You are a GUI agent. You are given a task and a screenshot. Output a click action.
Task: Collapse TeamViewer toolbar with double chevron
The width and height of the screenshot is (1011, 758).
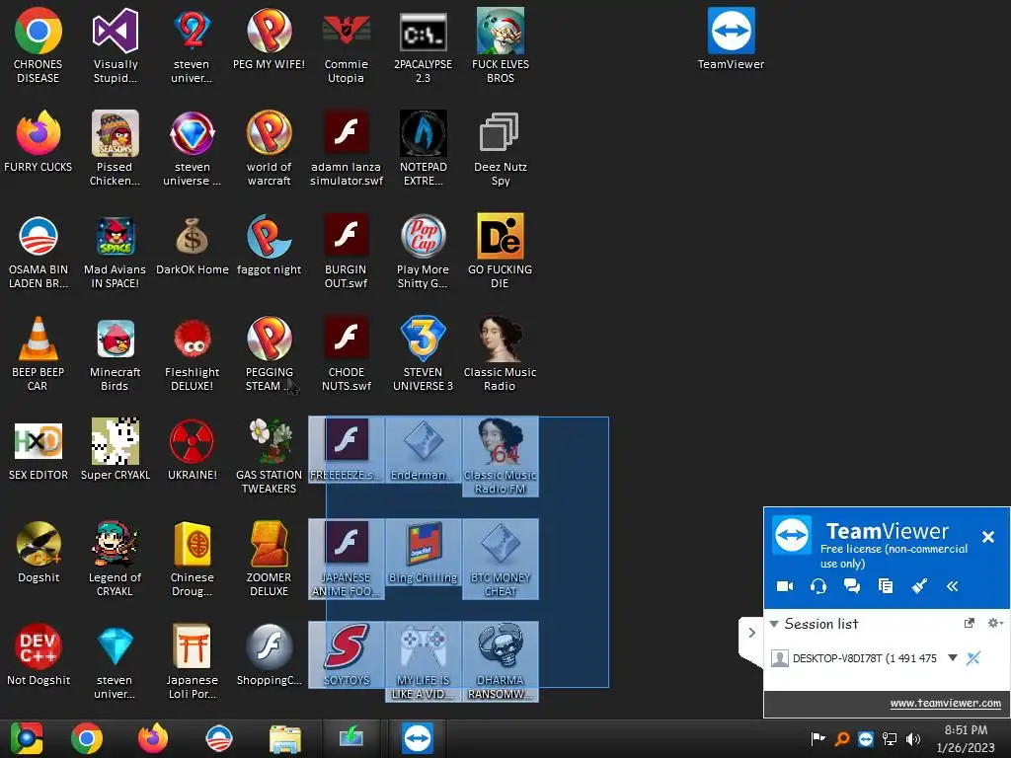(953, 586)
